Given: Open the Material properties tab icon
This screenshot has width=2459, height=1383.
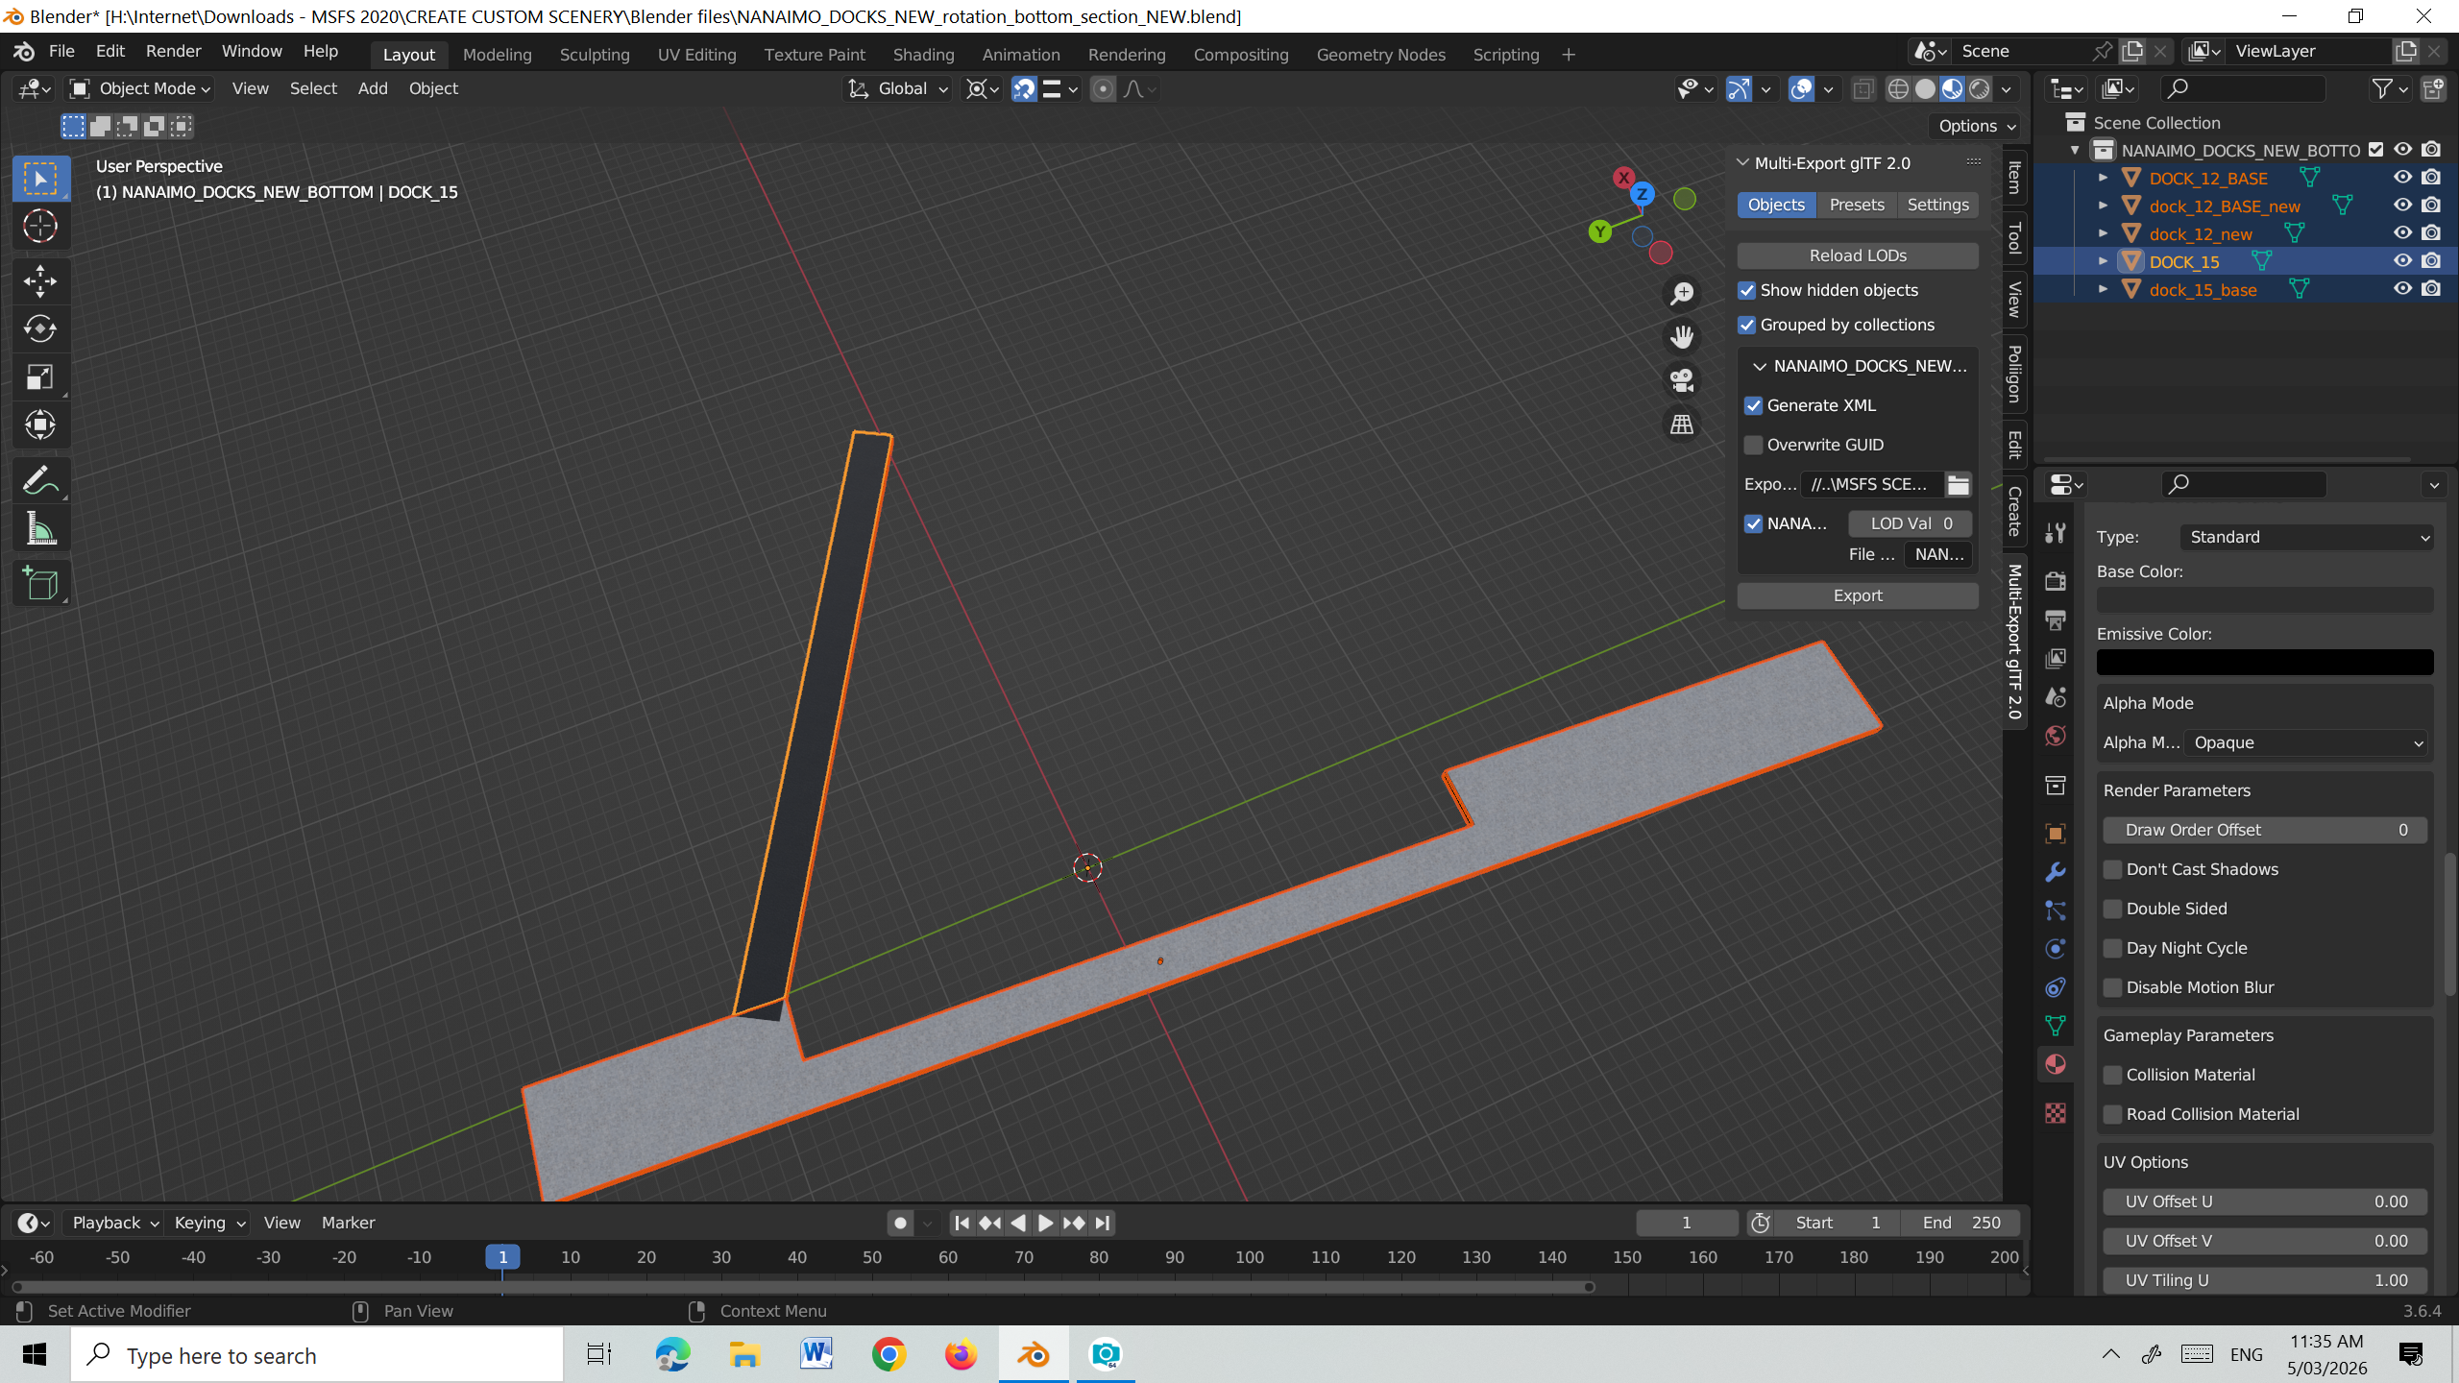Looking at the screenshot, I should point(2056,1064).
